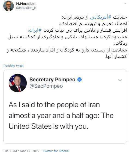The width and height of the screenshot is (130, 152).
Task: Click the M.Moradian display name
Action: pyautogui.click(x=26, y=4)
